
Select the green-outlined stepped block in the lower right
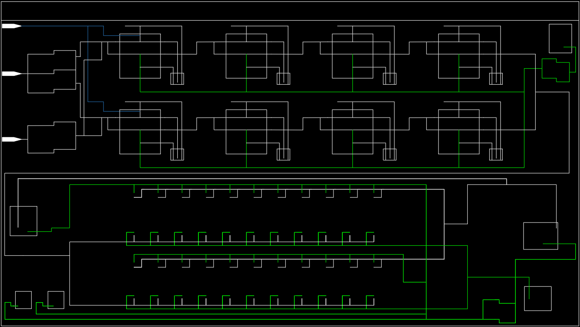coord(499,311)
